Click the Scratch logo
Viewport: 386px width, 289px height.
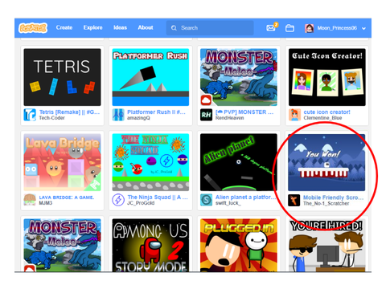tap(33, 28)
